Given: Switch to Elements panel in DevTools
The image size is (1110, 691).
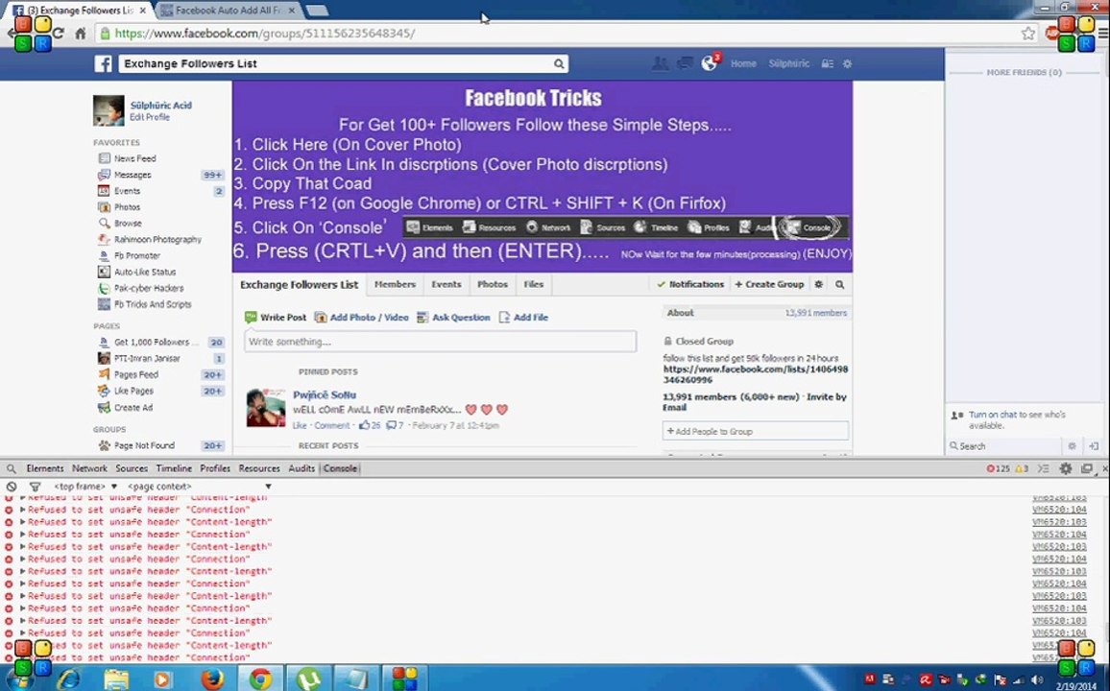Looking at the screenshot, I should pos(44,468).
